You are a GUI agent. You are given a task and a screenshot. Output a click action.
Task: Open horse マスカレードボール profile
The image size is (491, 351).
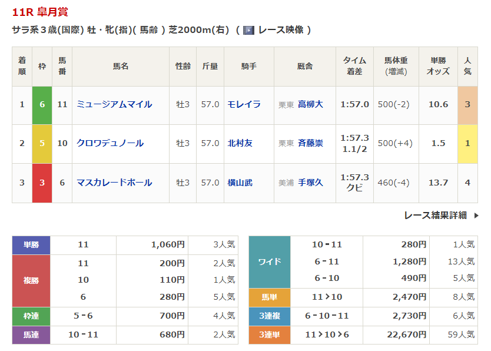coord(114,183)
